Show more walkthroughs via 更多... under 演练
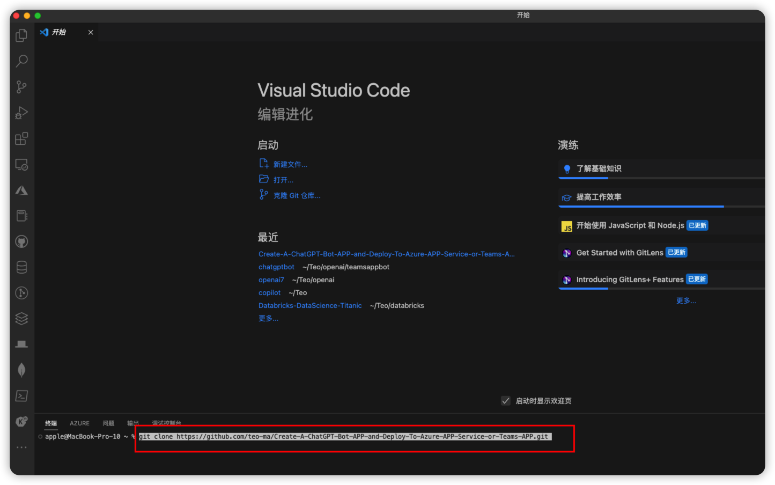Image resolution: width=775 pixels, height=485 pixels. point(686,300)
